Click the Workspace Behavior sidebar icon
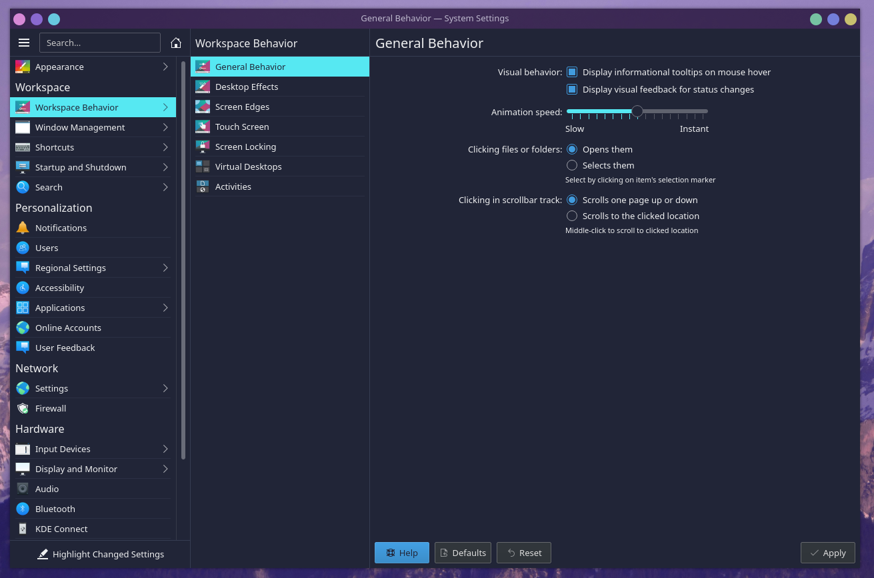The height and width of the screenshot is (578, 874). pos(23,107)
